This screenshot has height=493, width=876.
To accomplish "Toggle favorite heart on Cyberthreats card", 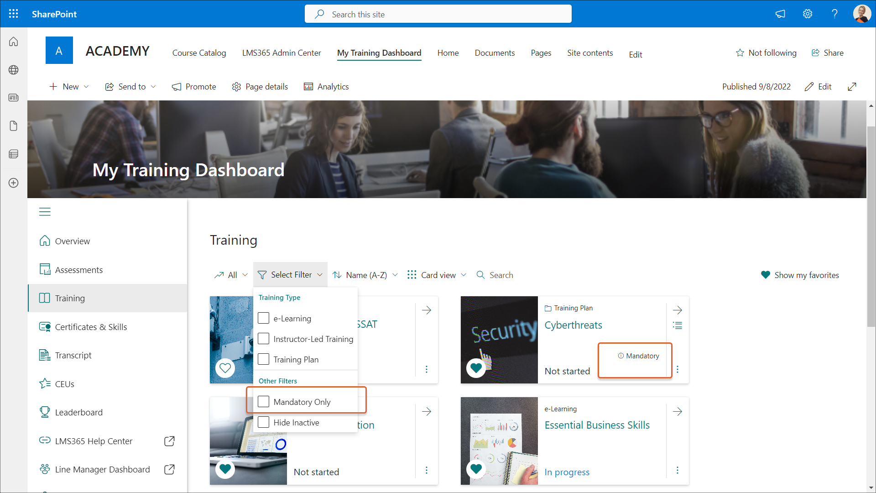I will pos(476,368).
